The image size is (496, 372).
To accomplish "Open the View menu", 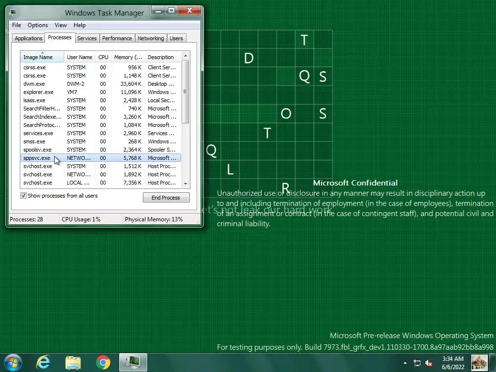I will coord(61,25).
